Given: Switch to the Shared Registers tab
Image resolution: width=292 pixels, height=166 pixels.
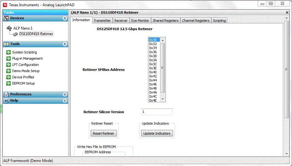Looking at the screenshot, I should [165, 21].
